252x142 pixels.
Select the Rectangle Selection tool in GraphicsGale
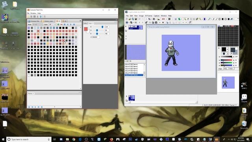click(x=191, y=19)
